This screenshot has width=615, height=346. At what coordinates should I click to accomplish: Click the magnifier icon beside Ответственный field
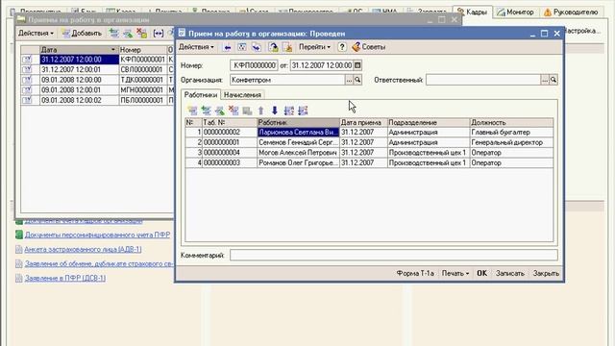[553, 80]
